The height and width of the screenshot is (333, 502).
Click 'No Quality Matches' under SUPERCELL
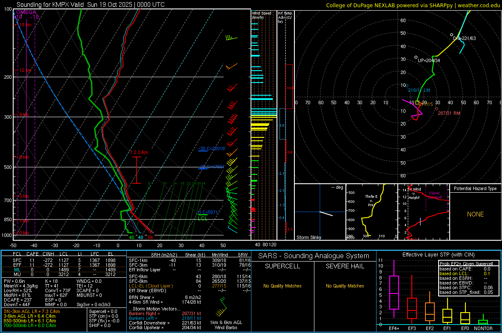coord(282,286)
